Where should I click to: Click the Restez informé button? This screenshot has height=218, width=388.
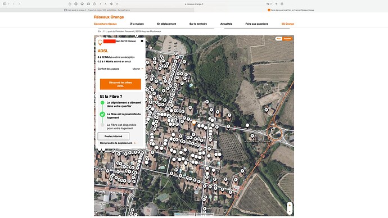tap(114, 136)
